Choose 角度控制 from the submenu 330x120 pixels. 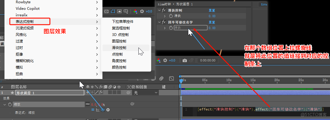point(126,61)
